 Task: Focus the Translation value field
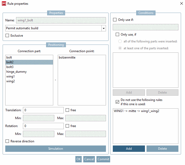[x=43, y=110]
